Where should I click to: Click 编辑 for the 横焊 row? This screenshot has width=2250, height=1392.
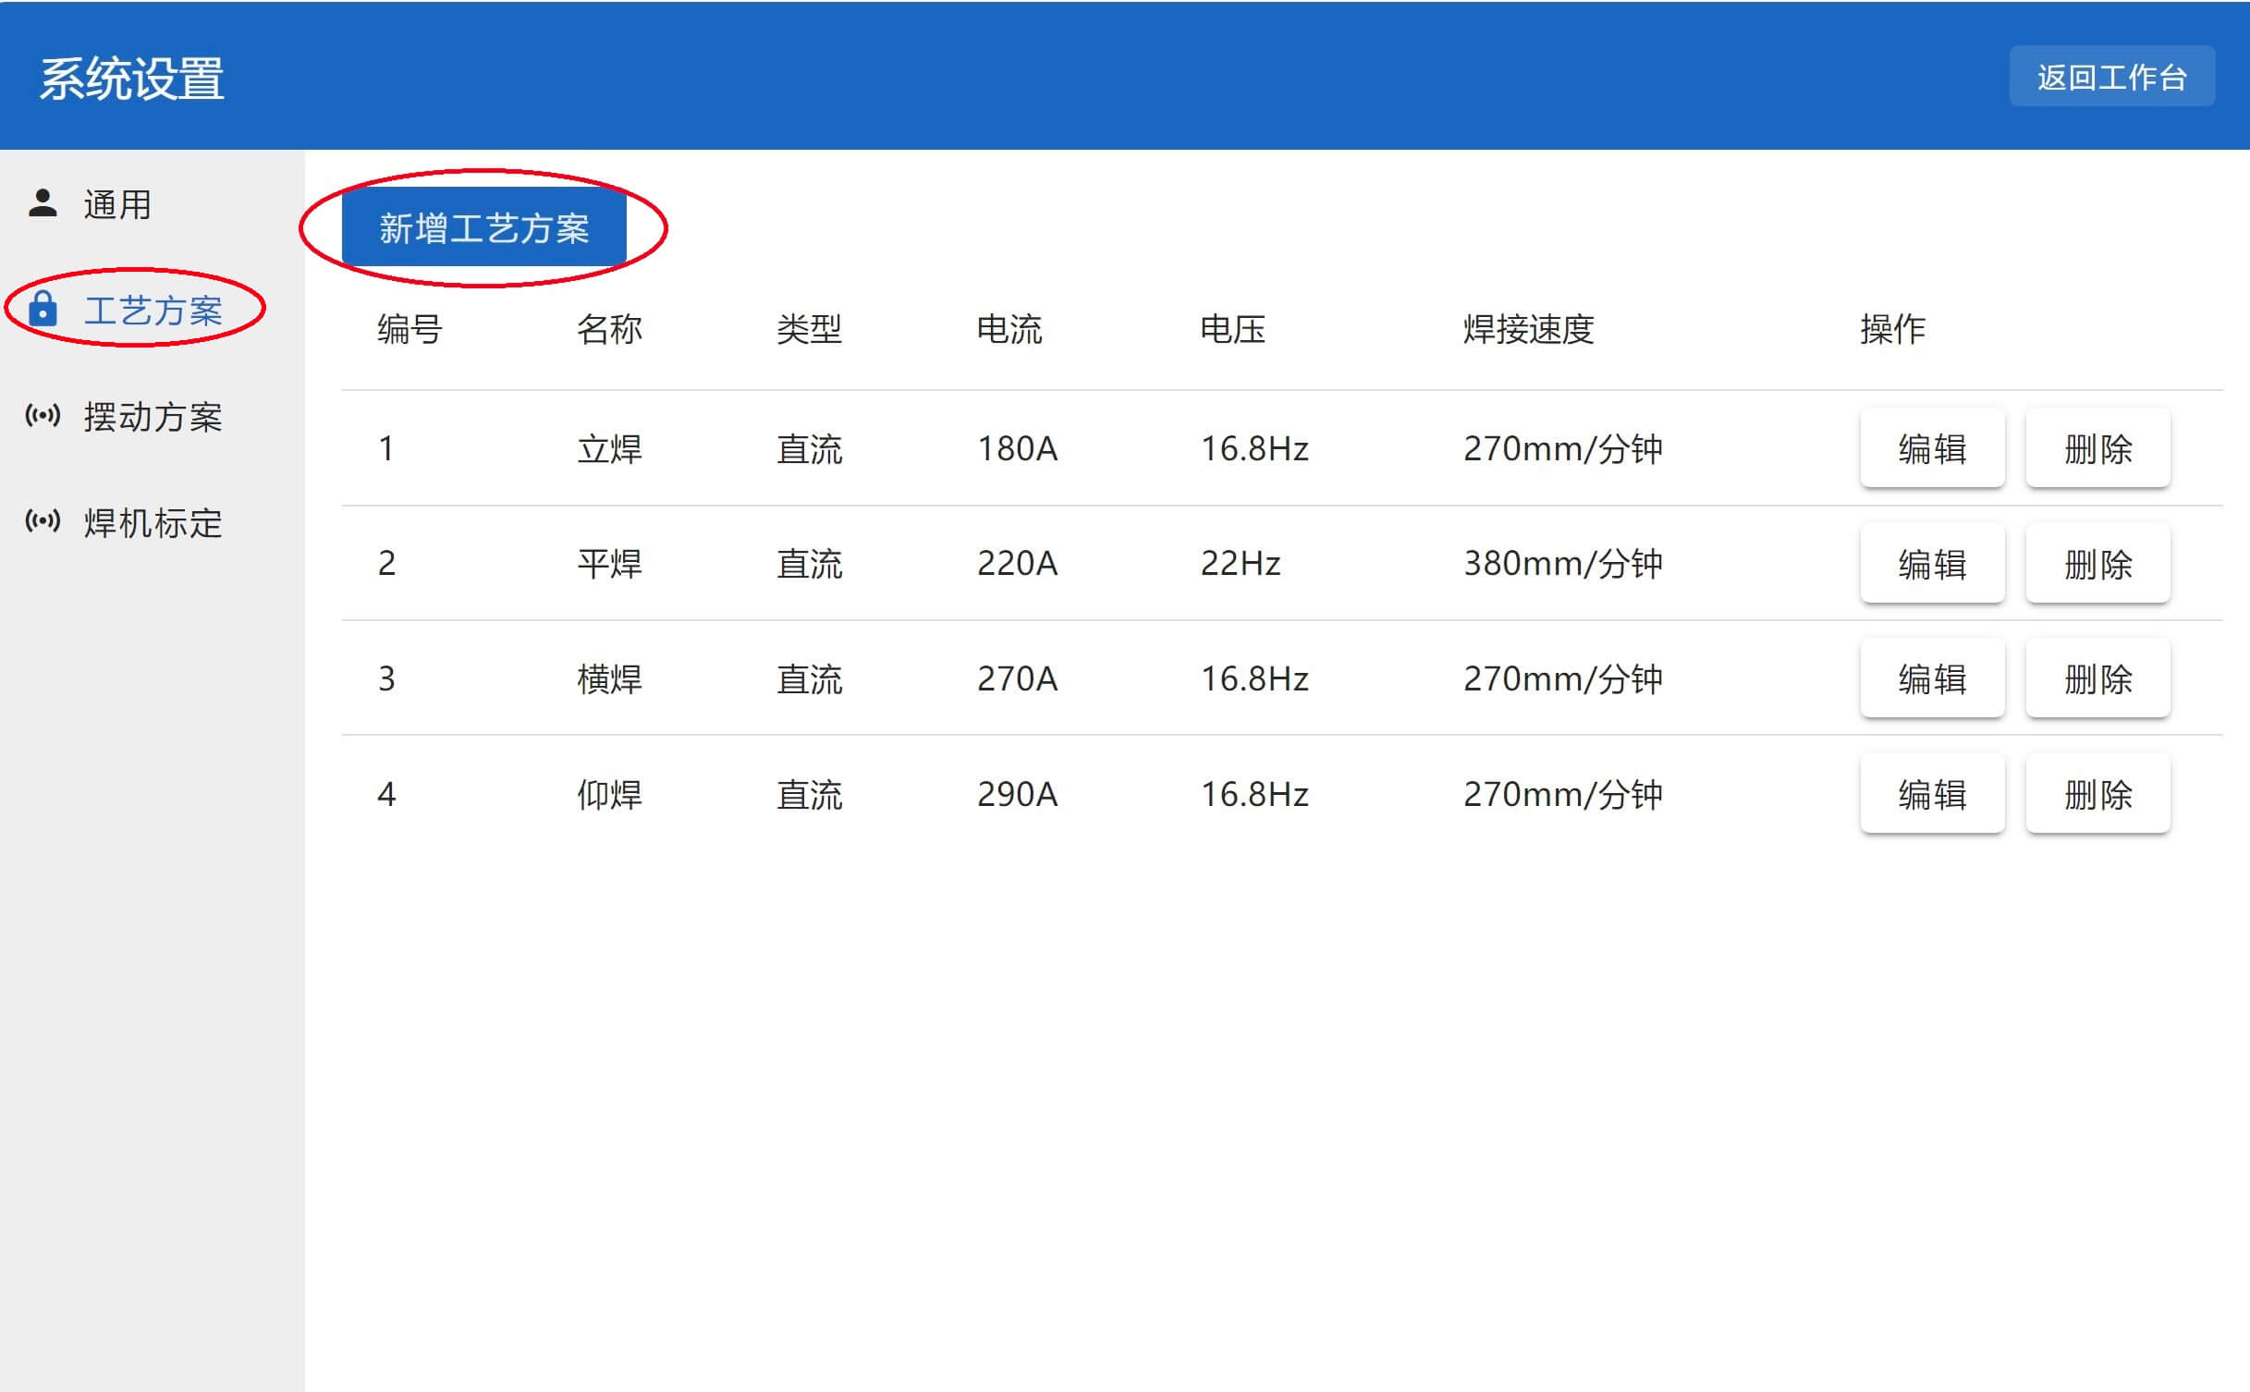(1931, 679)
